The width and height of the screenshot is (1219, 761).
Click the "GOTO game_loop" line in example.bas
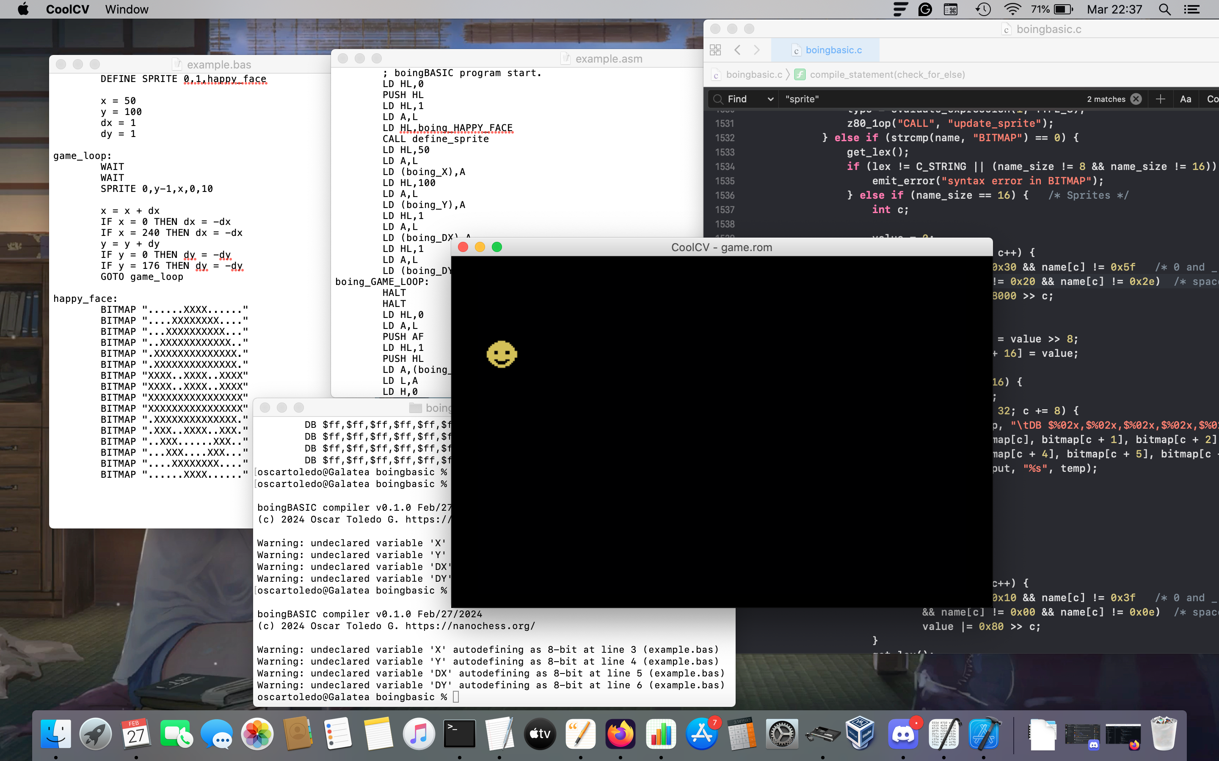pyautogui.click(x=141, y=277)
